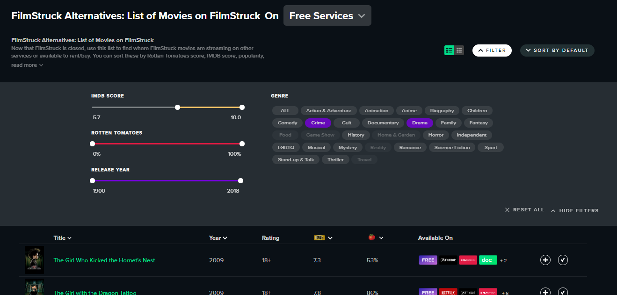Viewport: 617px width, 295px height.
Task: Expand the read more description
Action: click(27, 65)
